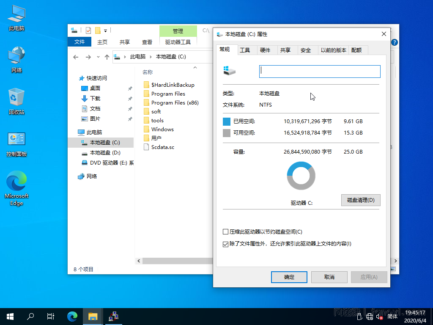Switch to the Tools tab

pyautogui.click(x=245, y=50)
